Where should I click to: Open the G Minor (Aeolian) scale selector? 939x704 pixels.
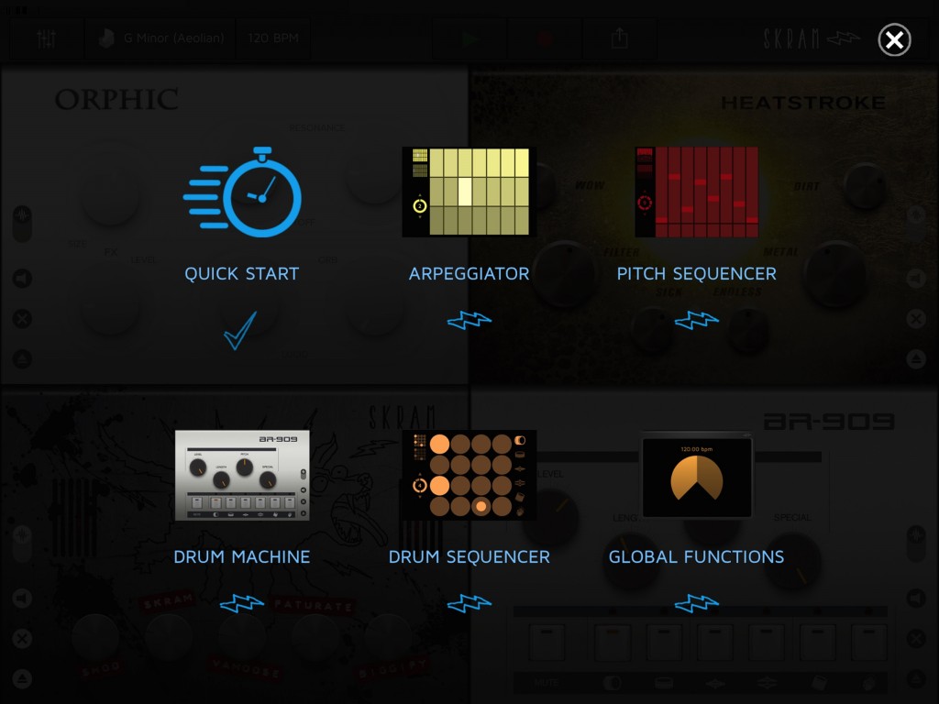click(x=160, y=38)
